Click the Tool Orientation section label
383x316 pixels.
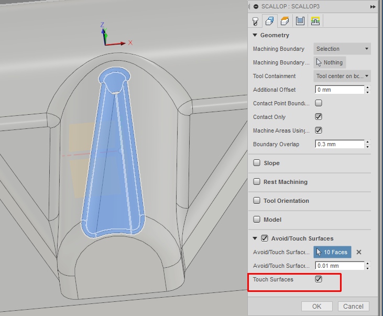click(x=286, y=201)
